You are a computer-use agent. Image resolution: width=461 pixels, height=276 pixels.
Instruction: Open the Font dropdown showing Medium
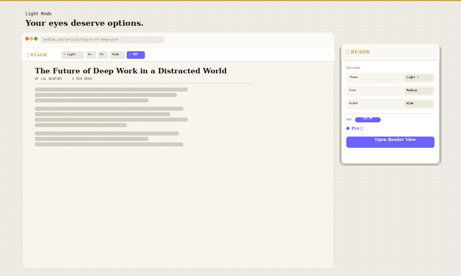pyautogui.click(x=419, y=91)
